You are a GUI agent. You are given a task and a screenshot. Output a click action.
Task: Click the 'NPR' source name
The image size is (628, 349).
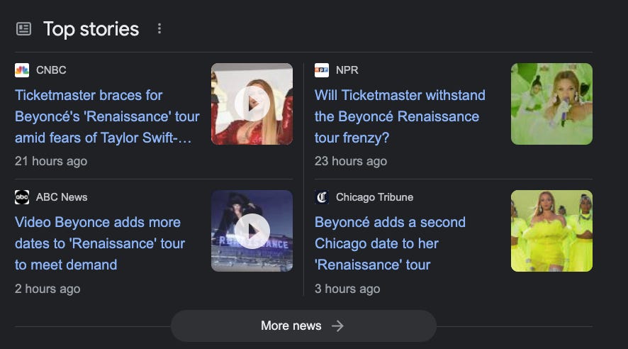tap(347, 70)
